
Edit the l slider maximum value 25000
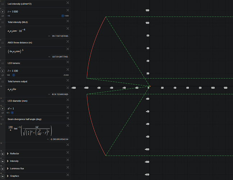66,75
